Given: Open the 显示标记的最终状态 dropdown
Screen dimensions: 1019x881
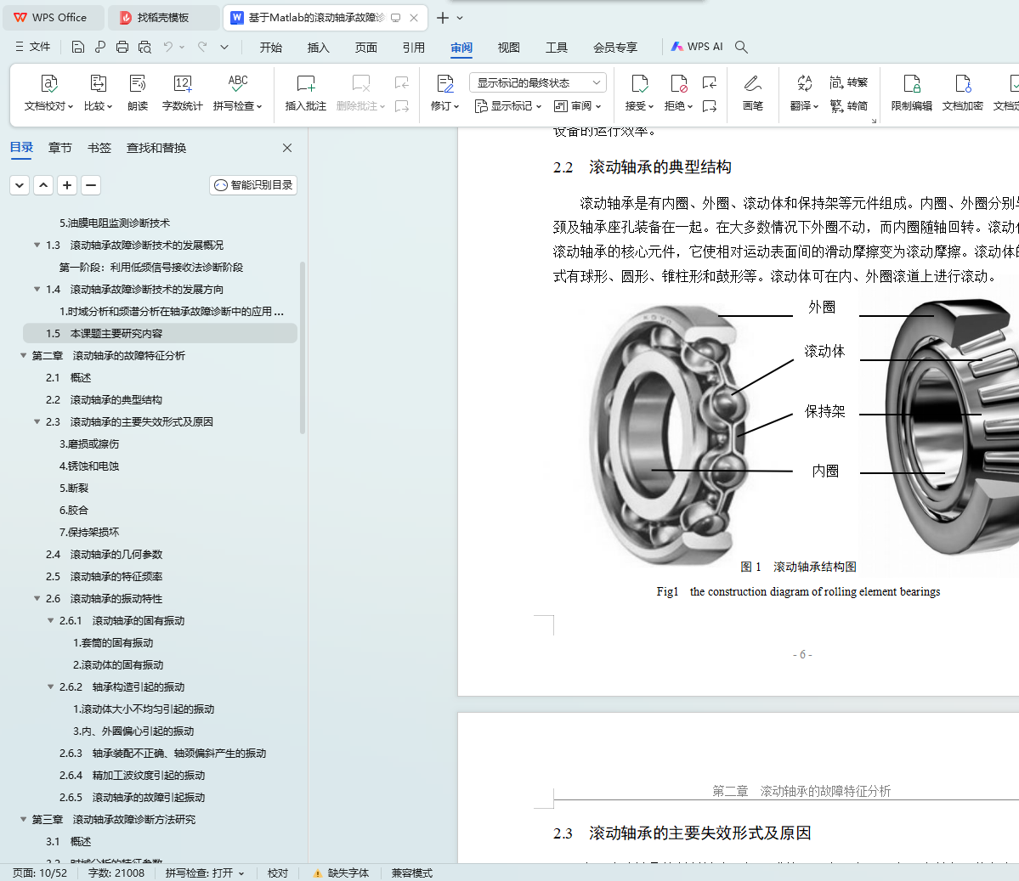Looking at the screenshot, I should 537,82.
